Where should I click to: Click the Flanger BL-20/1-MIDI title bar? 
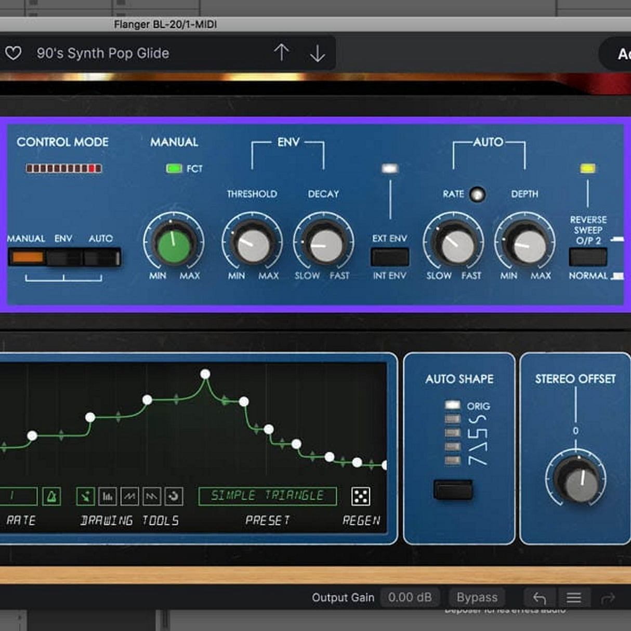click(x=165, y=24)
